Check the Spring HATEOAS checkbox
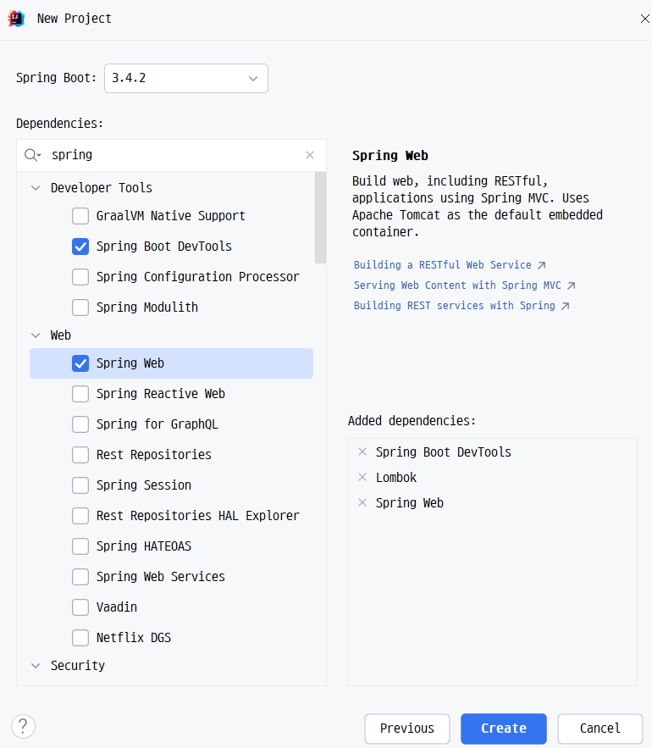Image resolution: width=652 pixels, height=748 pixels. tap(80, 546)
